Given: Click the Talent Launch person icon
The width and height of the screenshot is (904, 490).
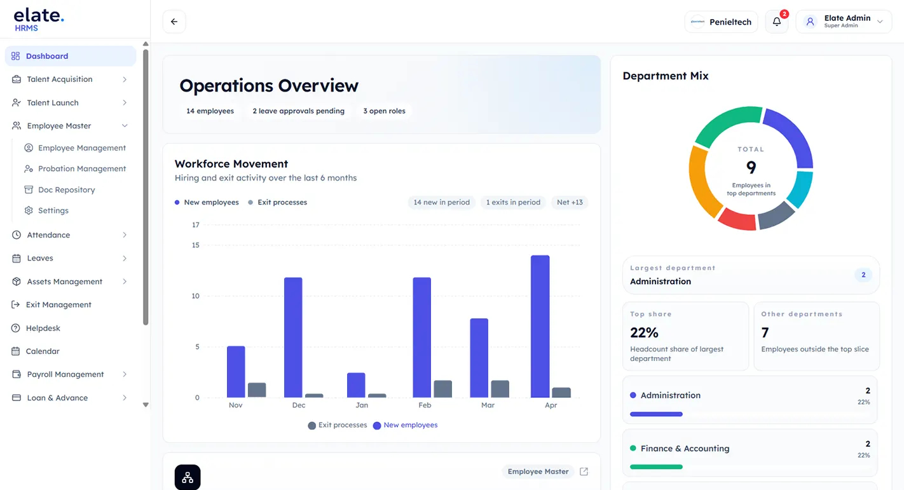Looking at the screenshot, I should click(17, 103).
